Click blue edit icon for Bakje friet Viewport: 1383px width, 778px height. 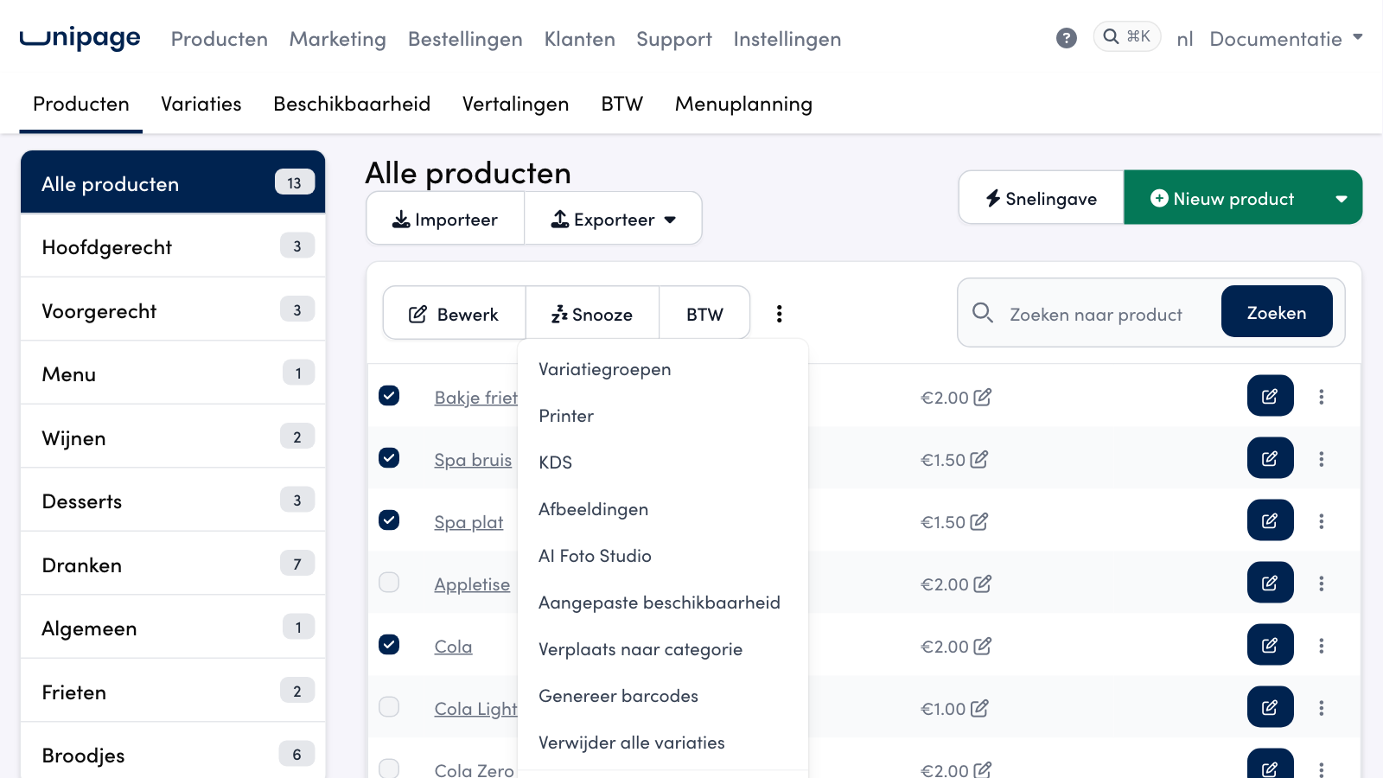click(1270, 396)
